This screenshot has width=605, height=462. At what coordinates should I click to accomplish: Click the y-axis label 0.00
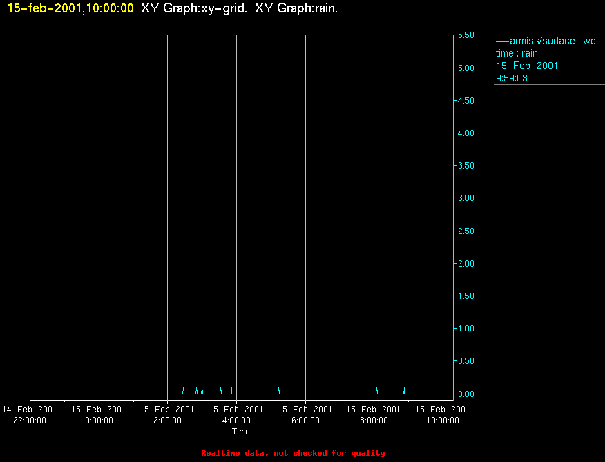[x=465, y=394]
